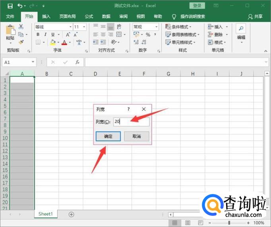Screen dimensions: 271x227
Task: Apply percent style
Action: (x=148, y=35)
